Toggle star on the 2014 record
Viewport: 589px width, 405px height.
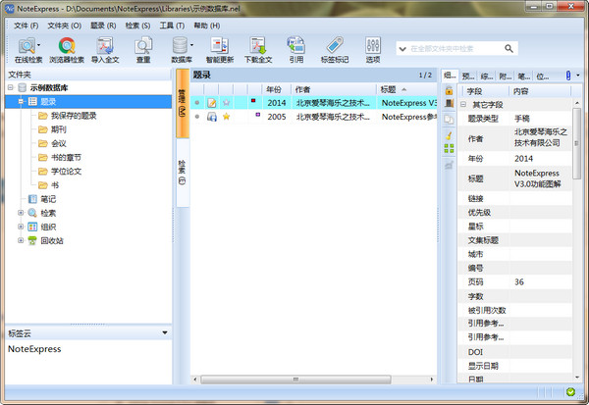(x=226, y=102)
